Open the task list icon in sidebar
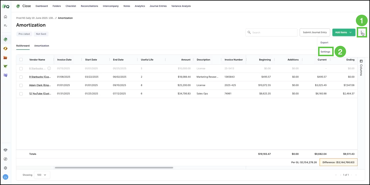Viewport: 370px width, 185px height. (x=5, y=26)
